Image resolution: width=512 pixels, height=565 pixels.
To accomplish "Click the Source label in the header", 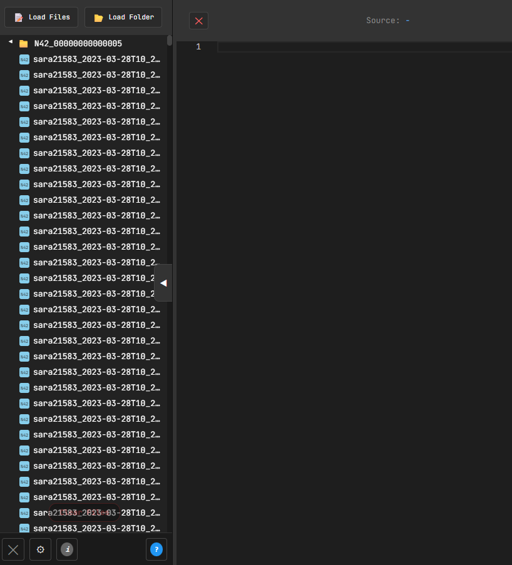I will (382, 21).
